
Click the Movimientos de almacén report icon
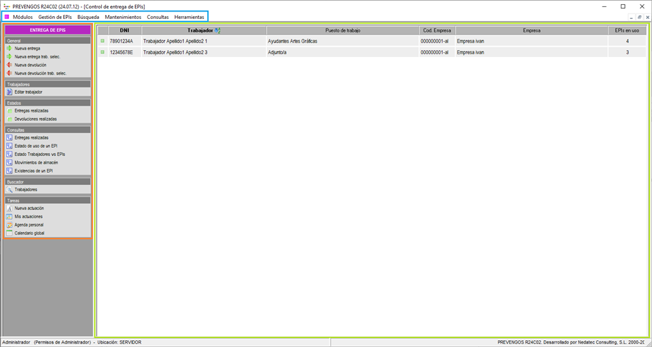pyautogui.click(x=10, y=163)
